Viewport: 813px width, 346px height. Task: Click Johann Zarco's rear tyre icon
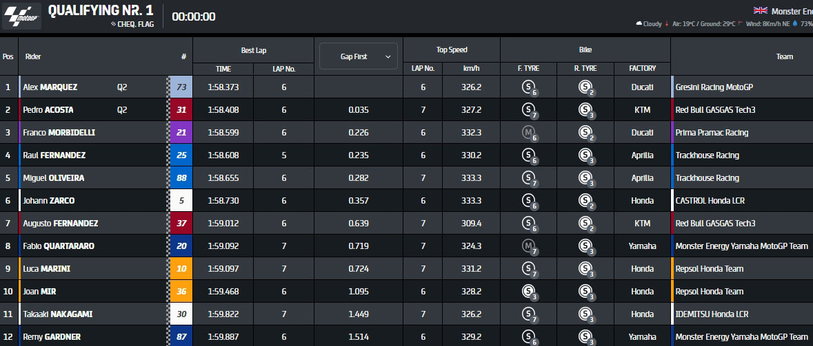click(x=585, y=201)
